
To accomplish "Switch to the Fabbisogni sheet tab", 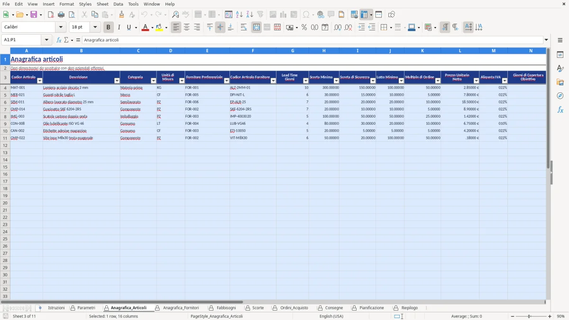I will pyautogui.click(x=226, y=308).
